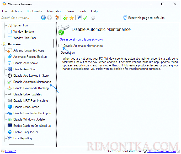Viewport: 181px width, 154px height.
Task: Click the Disable Aero Shake icon
Action: coord(10,63)
